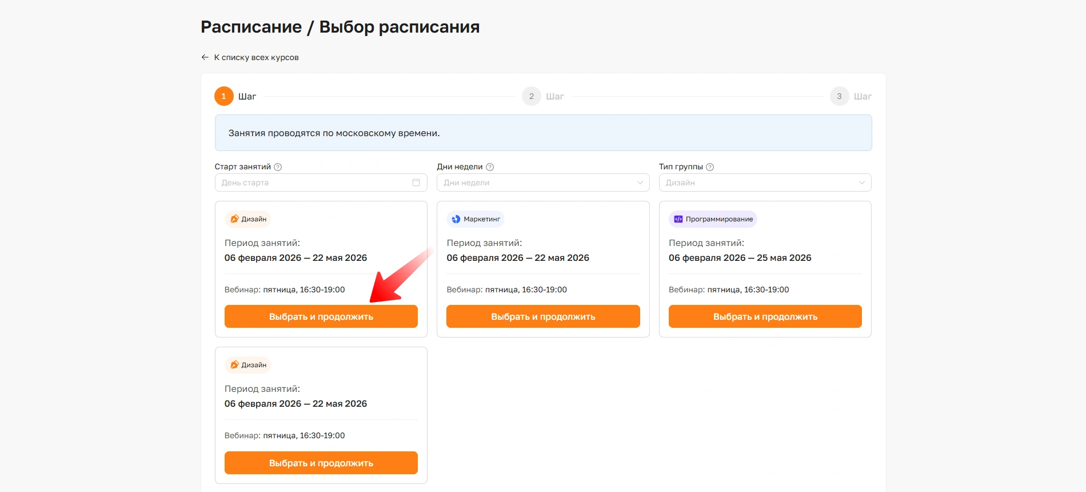
Task: Open the Тип группы dropdown
Action: 765,182
